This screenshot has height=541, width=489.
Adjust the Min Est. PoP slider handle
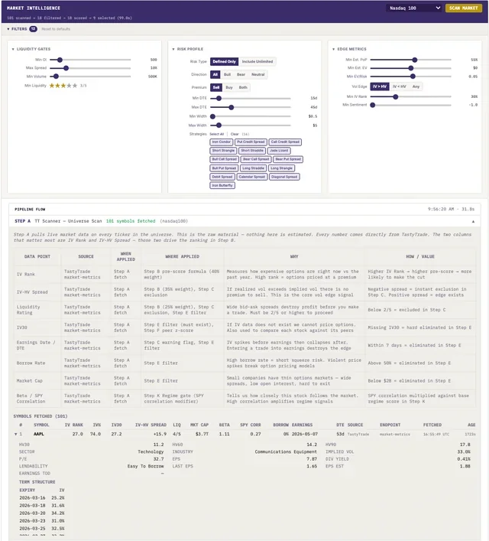(415, 60)
